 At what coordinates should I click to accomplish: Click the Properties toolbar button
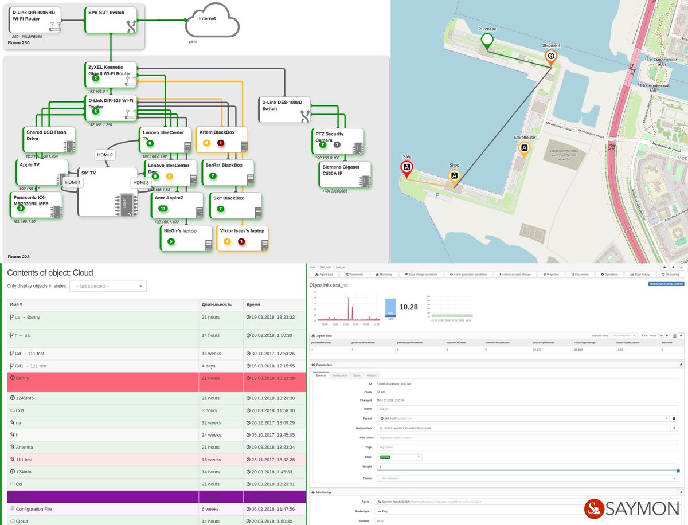click(x=552, y=275)
